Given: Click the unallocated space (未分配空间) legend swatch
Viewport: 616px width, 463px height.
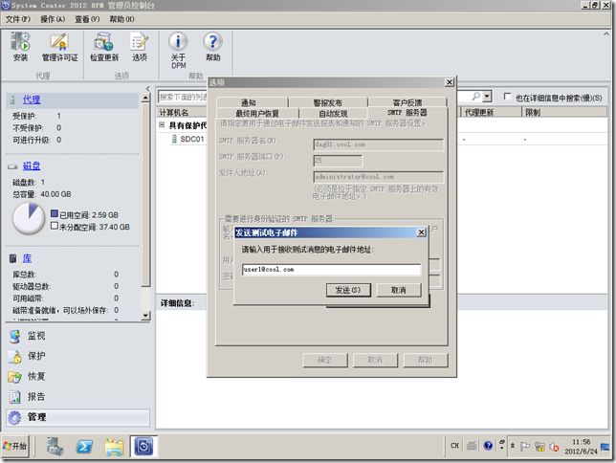Looking at the screenshot, I should click(55, 226).
